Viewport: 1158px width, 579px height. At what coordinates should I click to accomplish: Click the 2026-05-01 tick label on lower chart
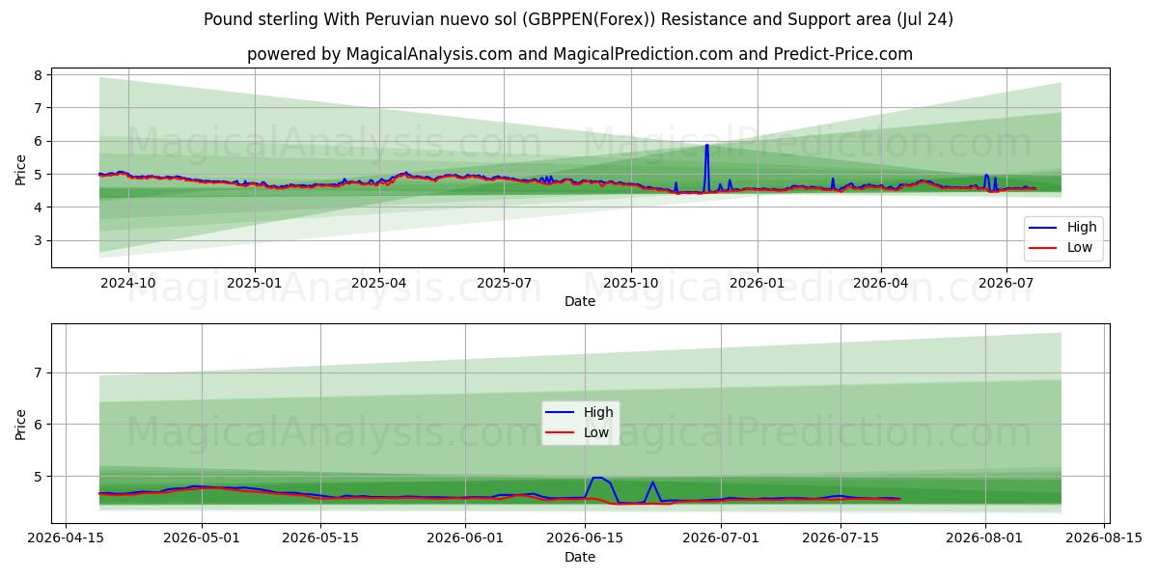(x=202, y=539)
